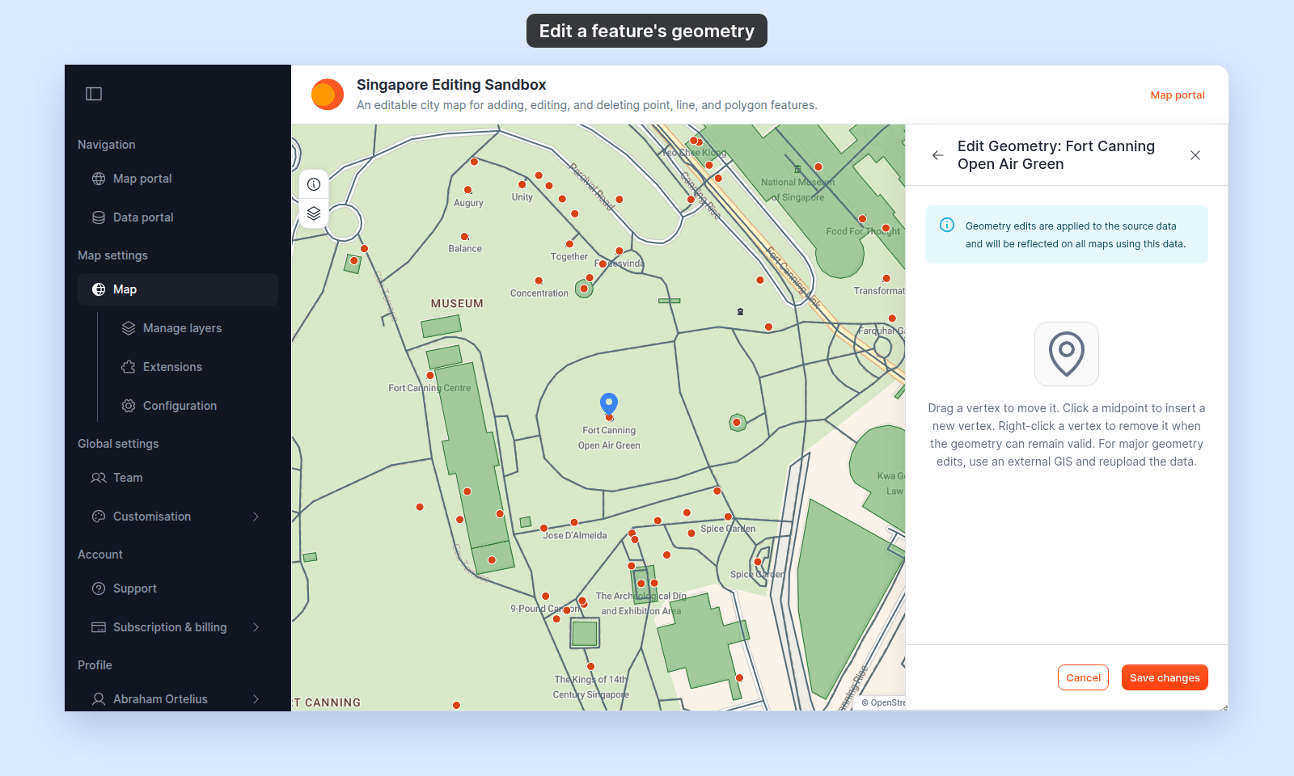The image size is (1294, 776).
Task: Click the help icon beside Support
Action: point(99,588)
